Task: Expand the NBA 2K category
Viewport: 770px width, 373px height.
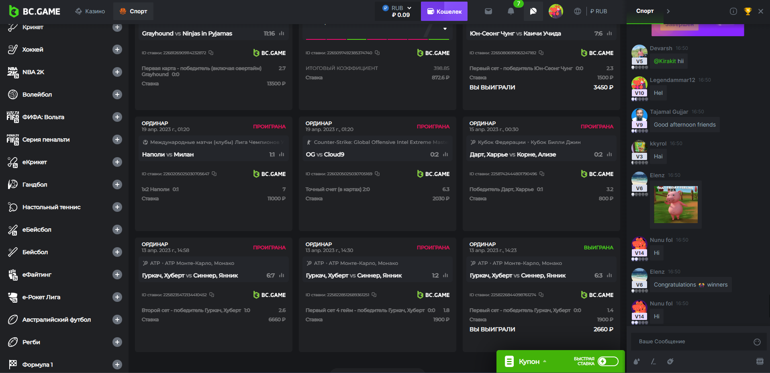Action: click(x=117, y=72)
